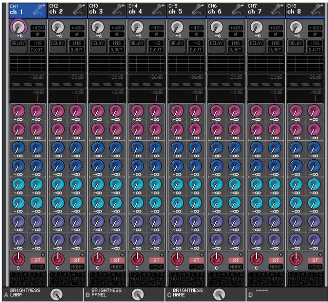Select channel name 'ch 6' in header
The height and width of the screenshot is (302, 328).
[x=215, y=12]
